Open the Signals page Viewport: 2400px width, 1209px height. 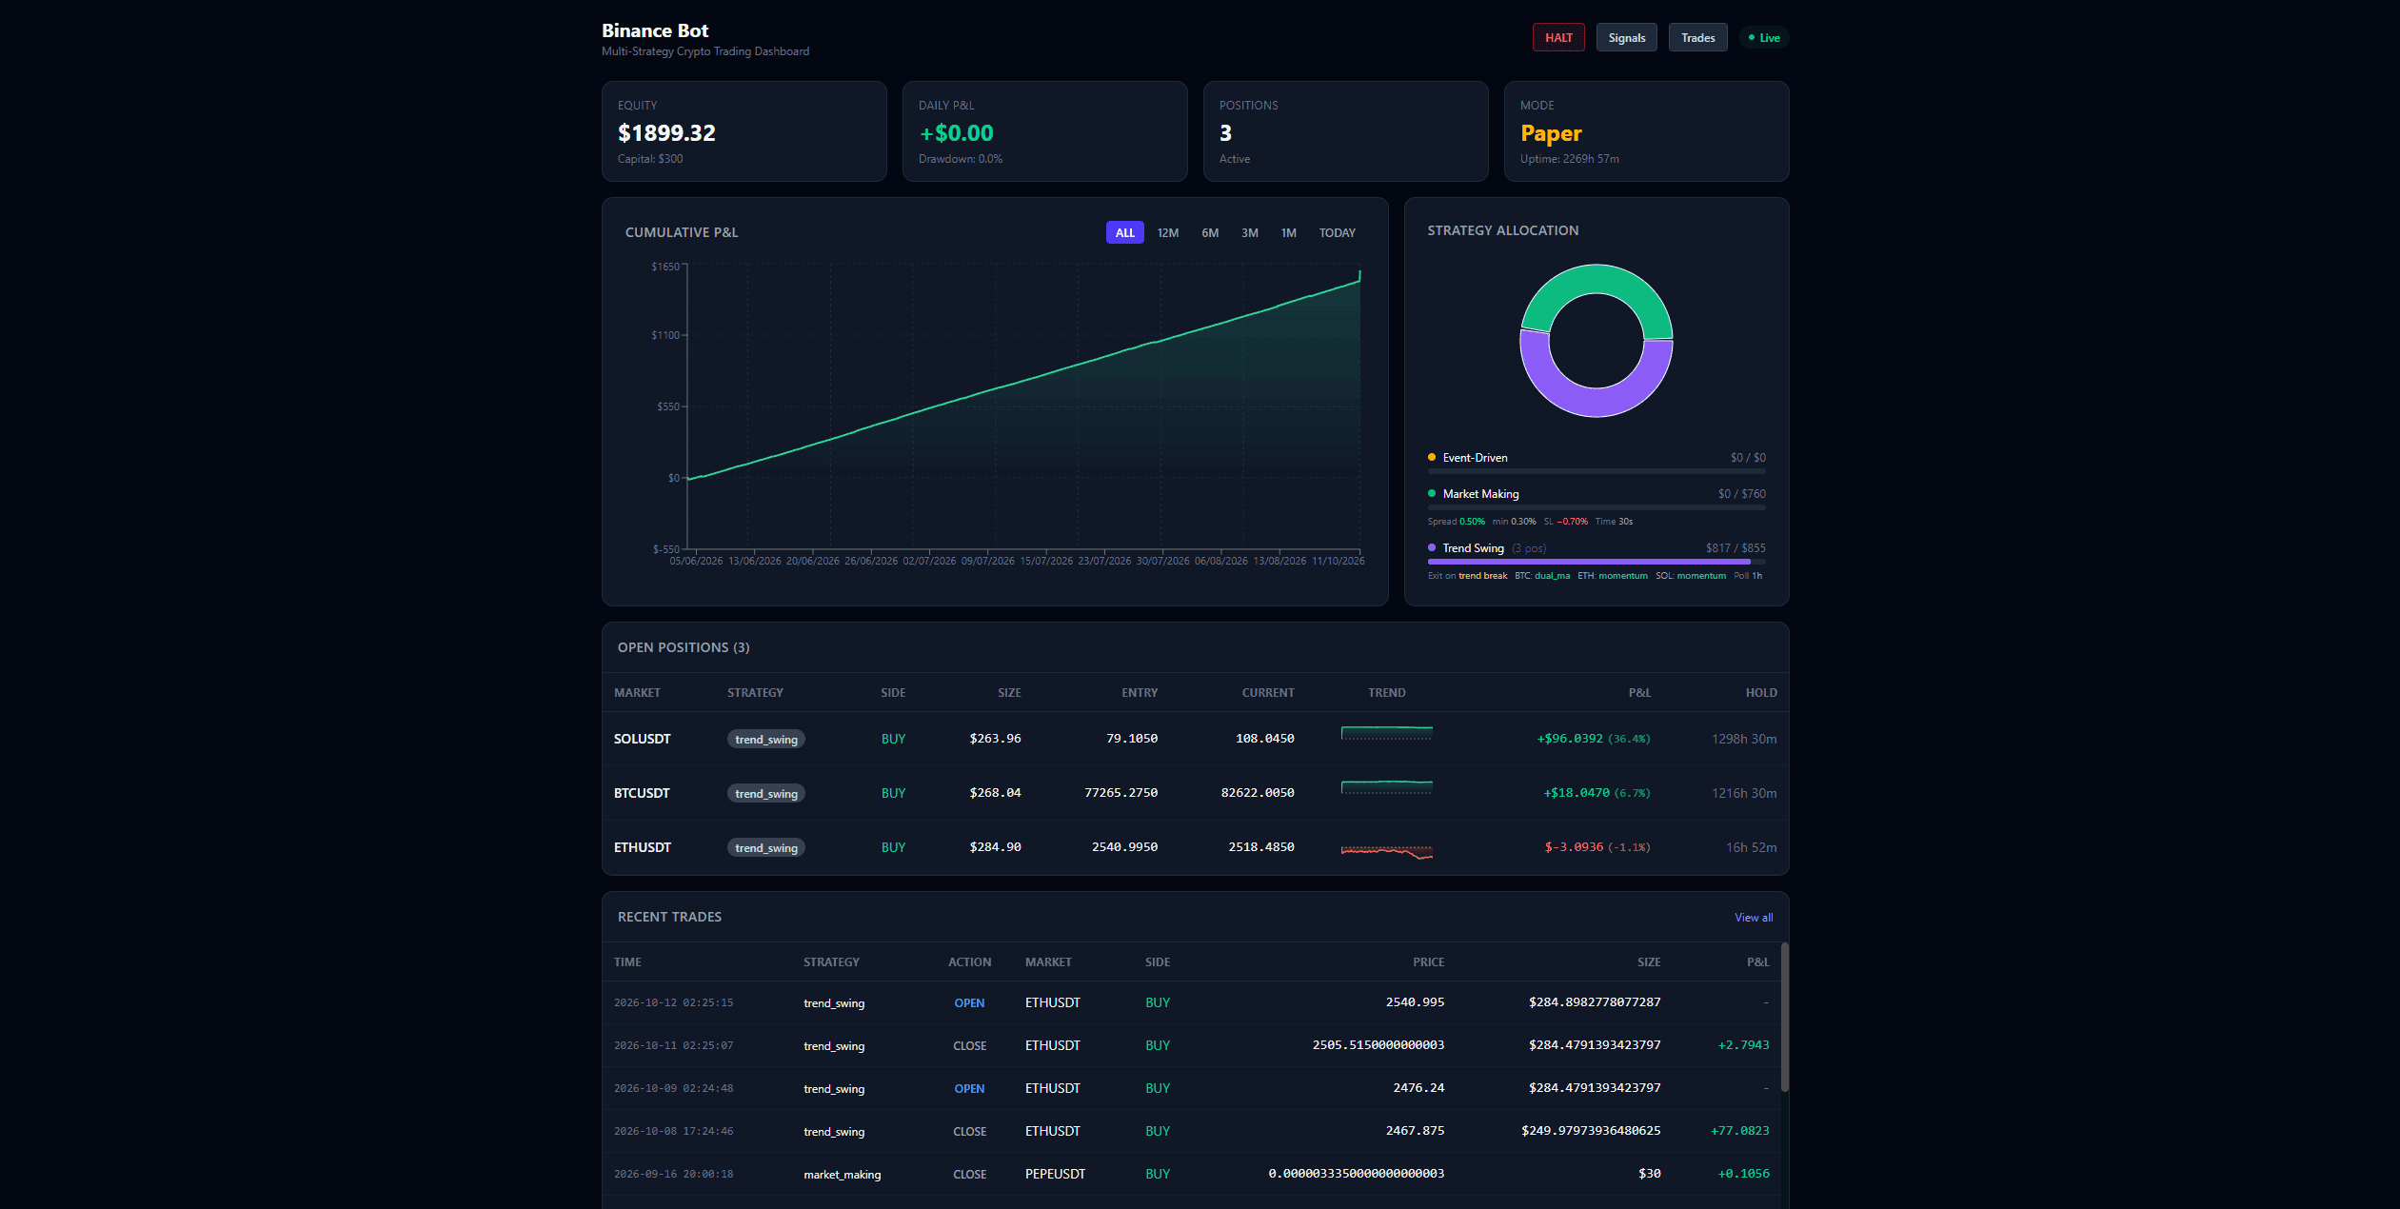[x=1627, y=38]
